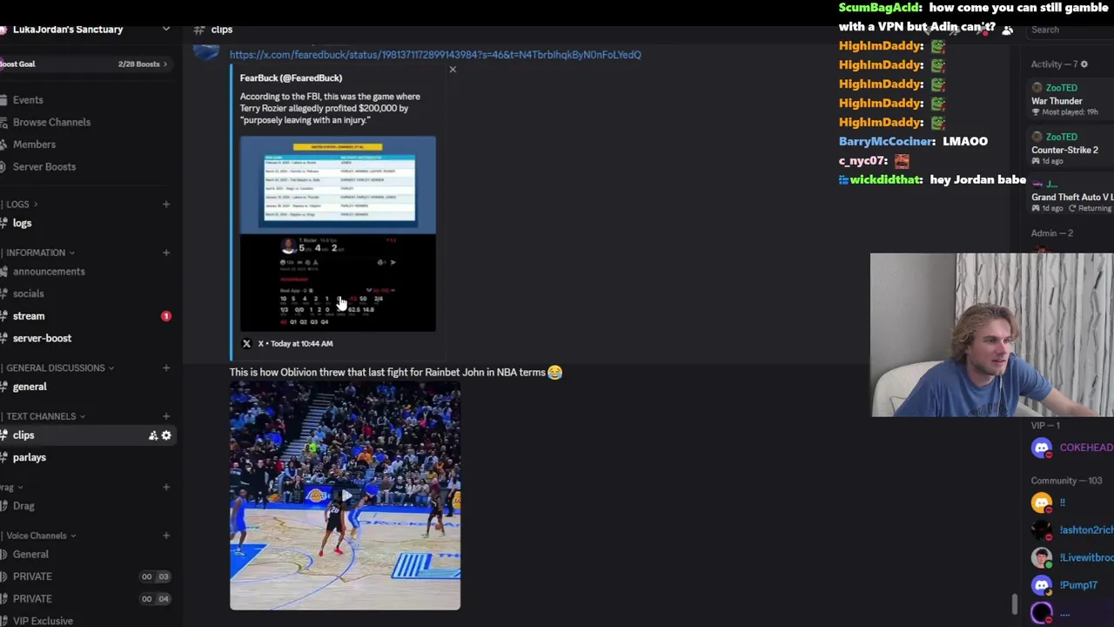1114x627 pixels.
Task: Open the embedded tweet image
Action: coord(338,233)
